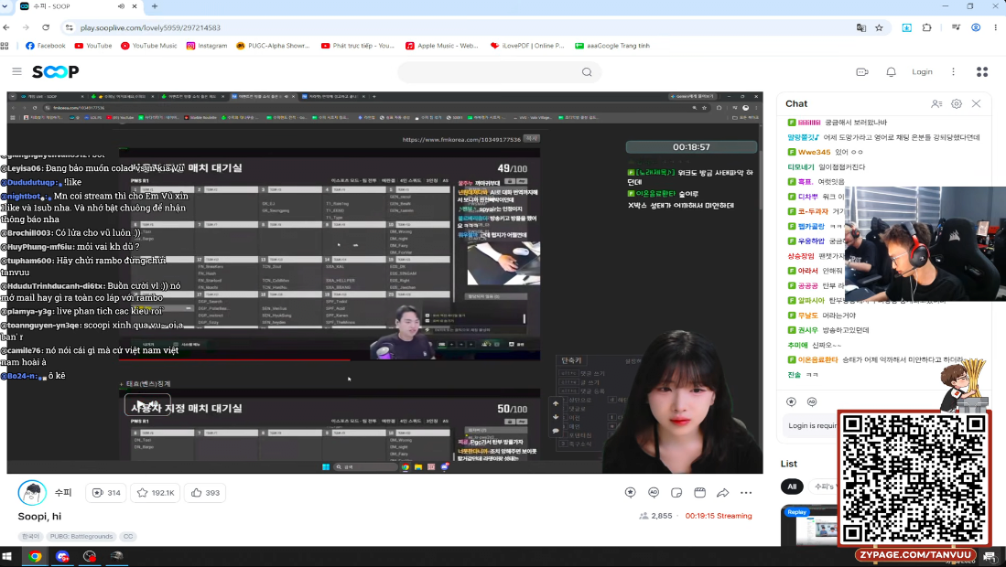Open Chrome apps grid shortcut
This screenshot has width=1006, height=567.
(5, 46)
